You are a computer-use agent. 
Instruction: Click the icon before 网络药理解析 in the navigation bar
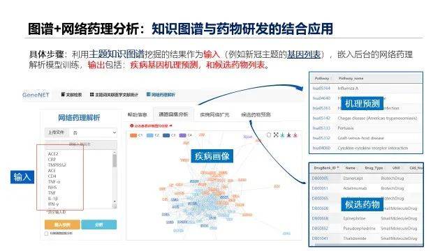point(148,94)
